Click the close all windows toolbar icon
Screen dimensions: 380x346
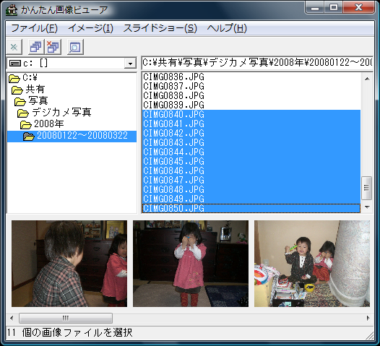(53, 47)
